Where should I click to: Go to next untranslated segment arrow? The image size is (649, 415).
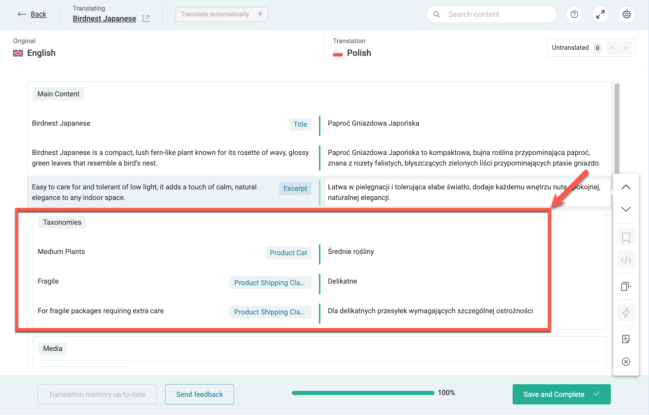[x=626, y=48]
